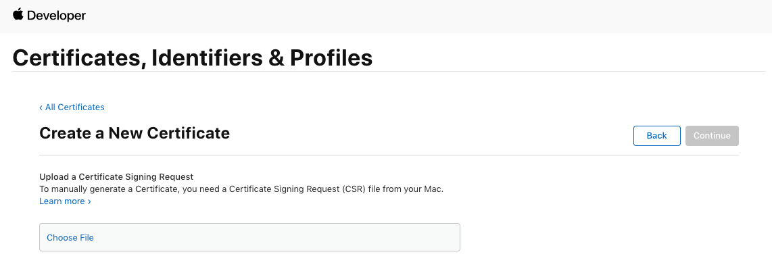
Task: Click the Back button
Action: pos(657,135)
